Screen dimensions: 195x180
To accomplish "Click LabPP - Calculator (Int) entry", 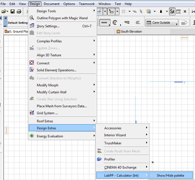I will click(122, 176).
